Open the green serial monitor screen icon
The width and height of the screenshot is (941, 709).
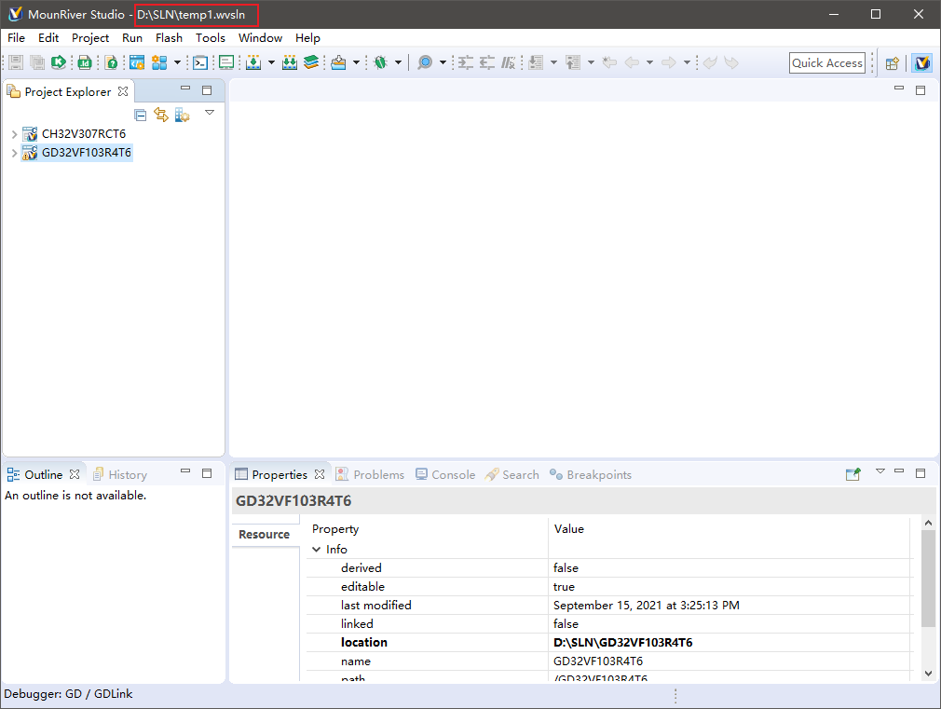pyautogui.click(x=226, y=62)
